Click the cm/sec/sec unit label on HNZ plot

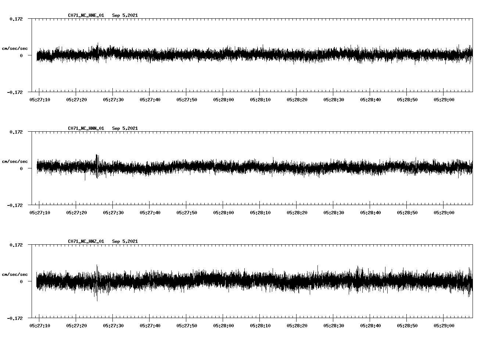pos(15,274)
